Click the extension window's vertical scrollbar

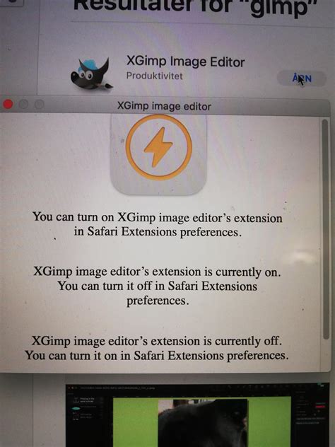pos(325,229)
